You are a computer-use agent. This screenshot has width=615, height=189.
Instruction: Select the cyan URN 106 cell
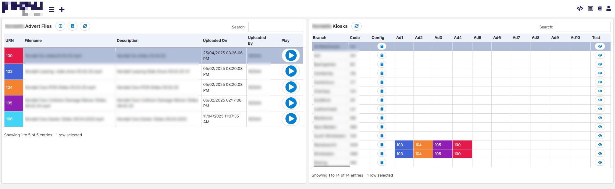pyautogui.click(x=13, y=119)
